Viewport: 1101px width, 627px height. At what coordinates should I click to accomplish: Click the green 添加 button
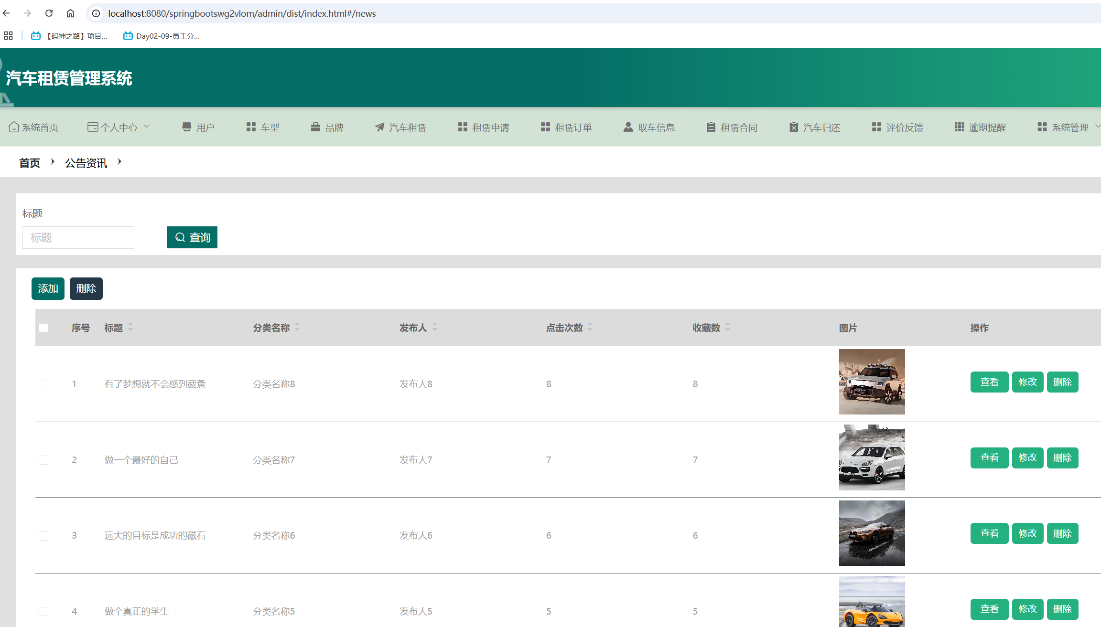tap(48, 288)
